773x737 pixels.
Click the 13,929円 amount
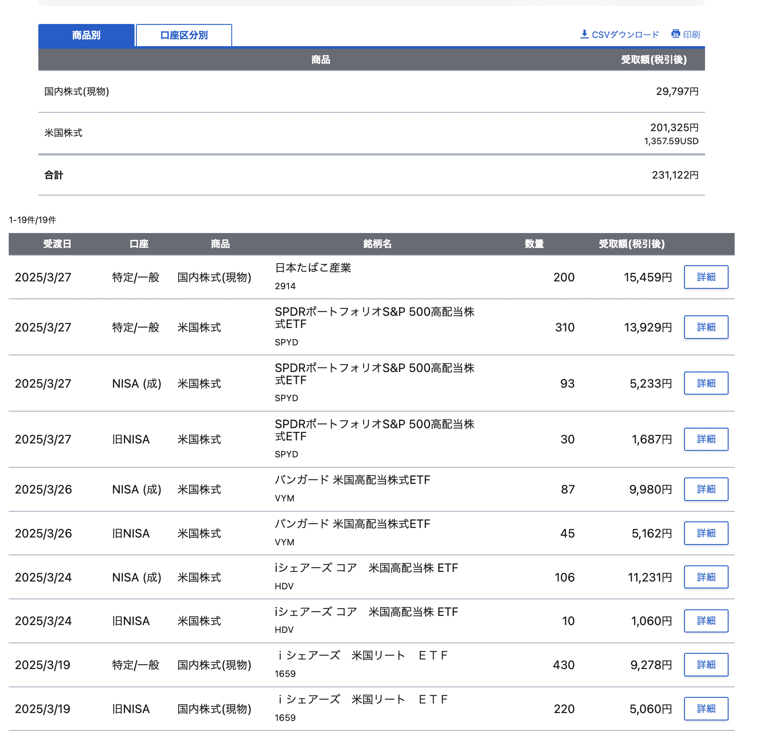[648, 327]
